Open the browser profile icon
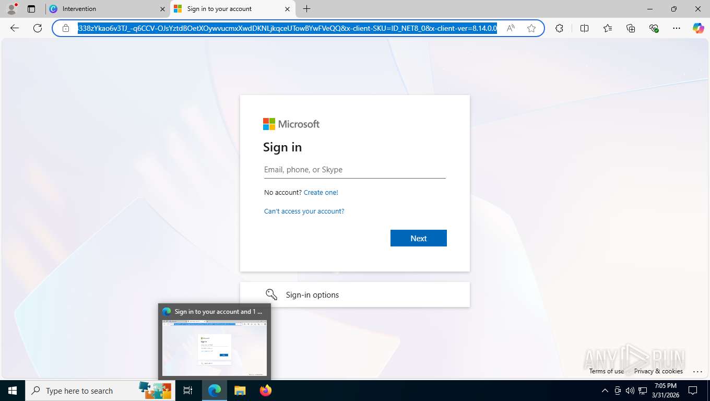 pyautogui.click(x=11, y=9)
